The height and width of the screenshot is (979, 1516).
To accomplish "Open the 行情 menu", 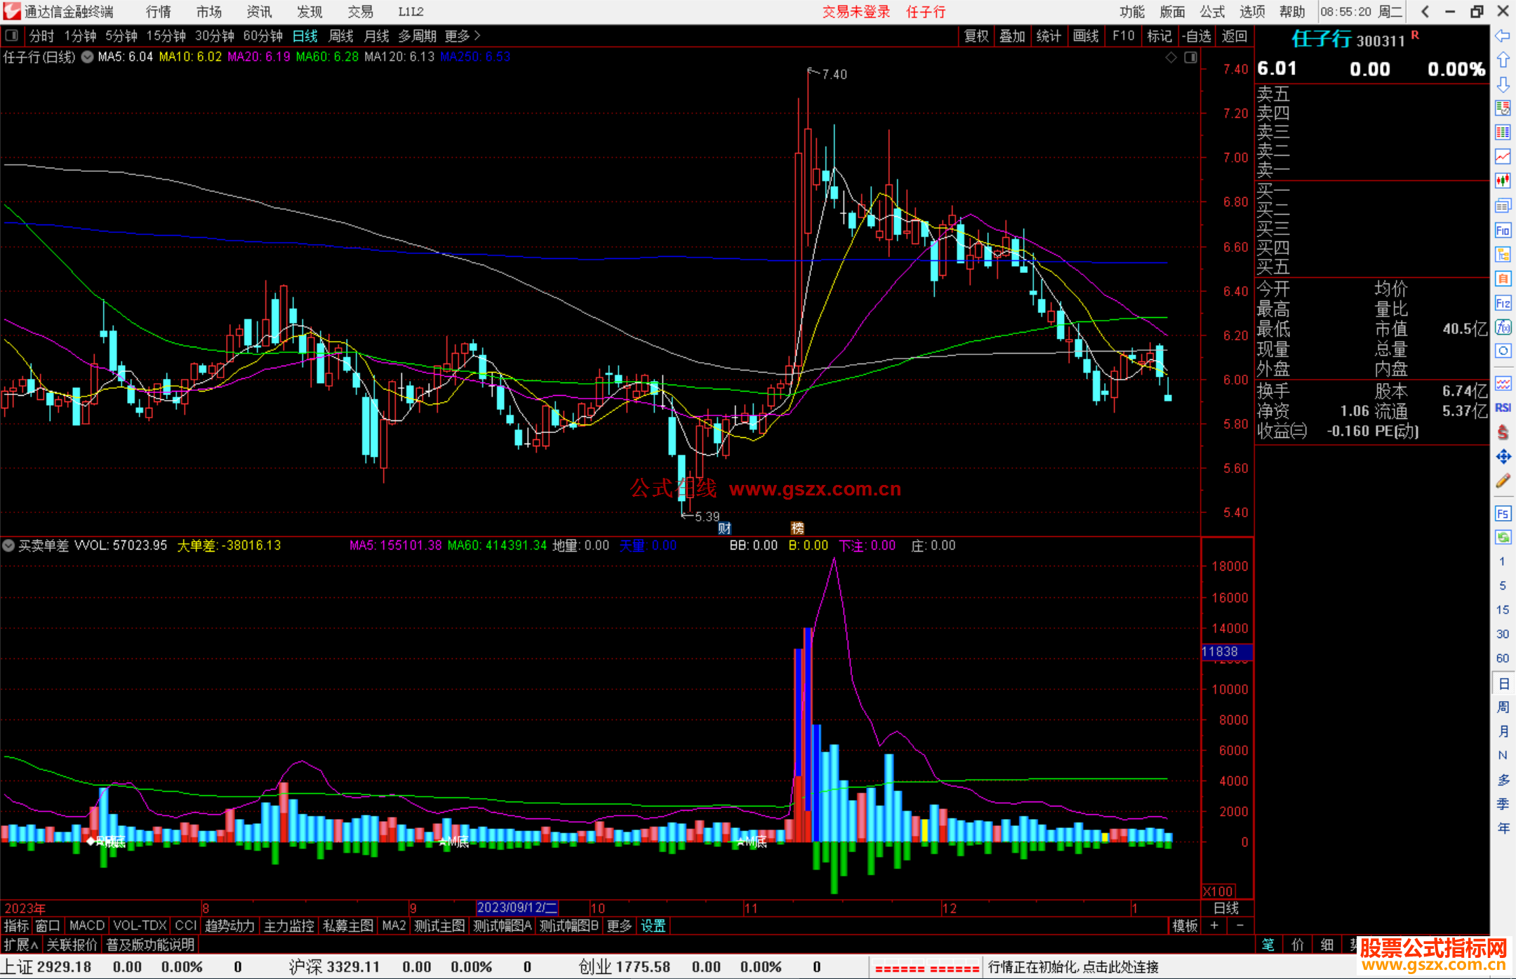I will tap(158, 12).
